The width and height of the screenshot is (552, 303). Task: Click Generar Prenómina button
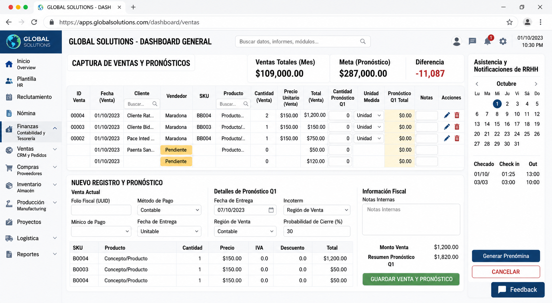point(506,256)
